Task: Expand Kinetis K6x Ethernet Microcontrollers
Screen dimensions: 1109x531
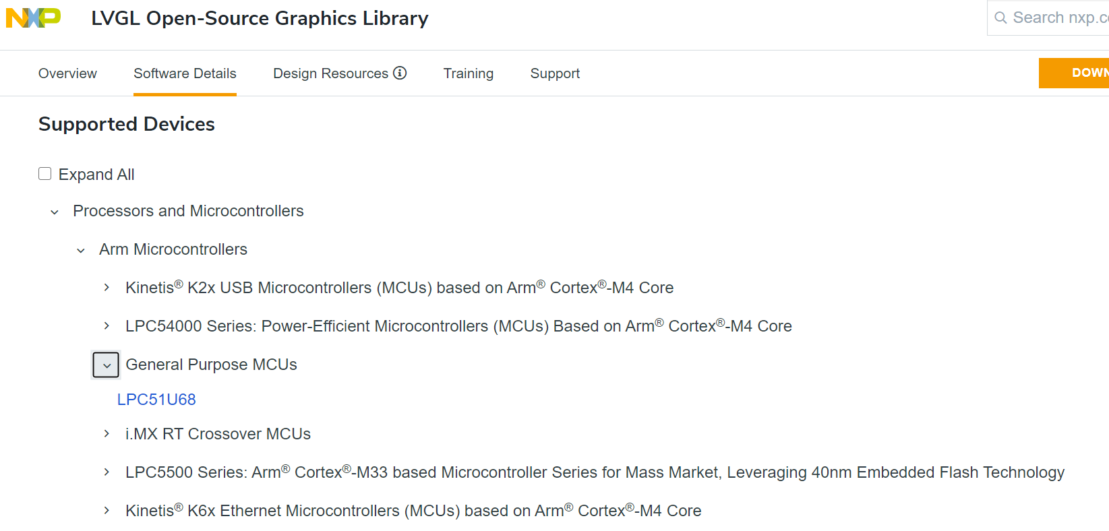Action: tap(107, 511)
